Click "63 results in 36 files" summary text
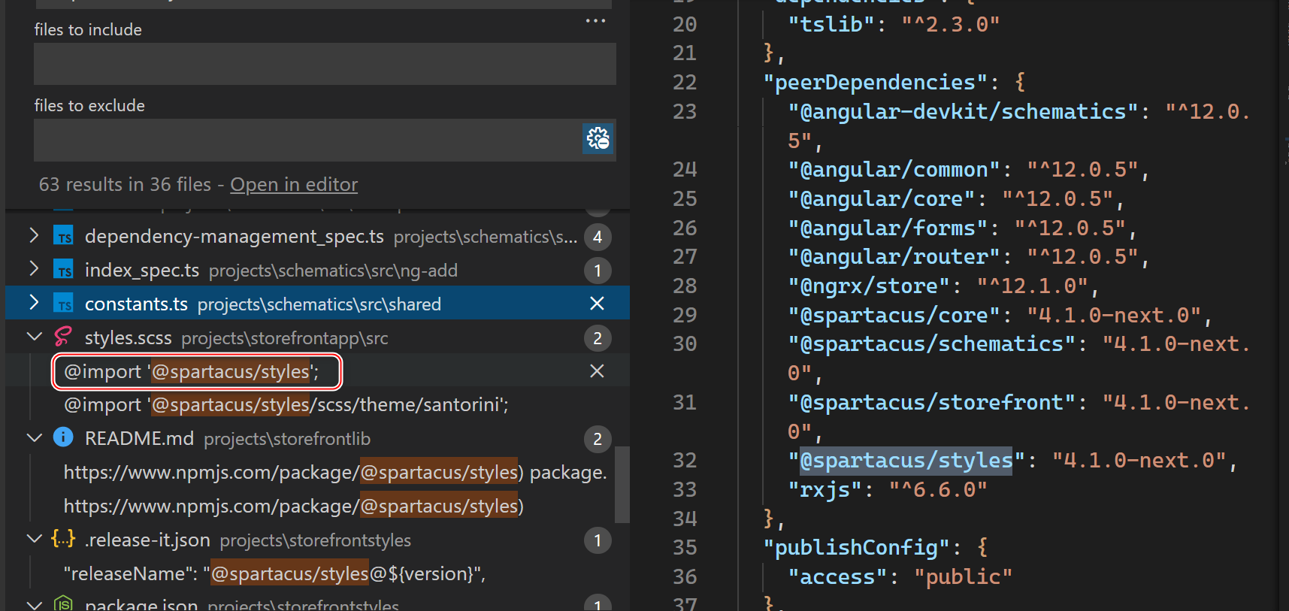The image size is (1289, 611). click(x=125, y=185)
